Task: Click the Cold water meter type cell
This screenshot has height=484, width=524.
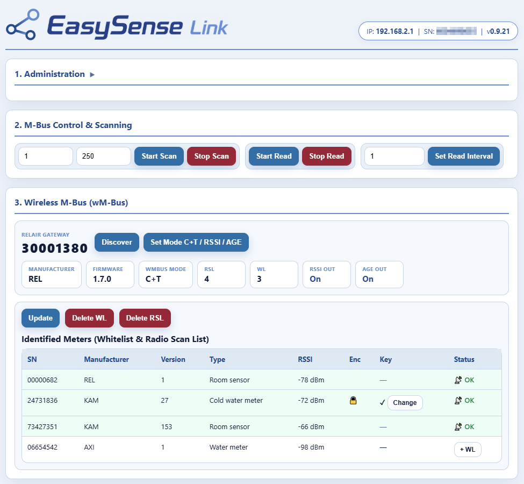Action: click(x=236, y=401)
